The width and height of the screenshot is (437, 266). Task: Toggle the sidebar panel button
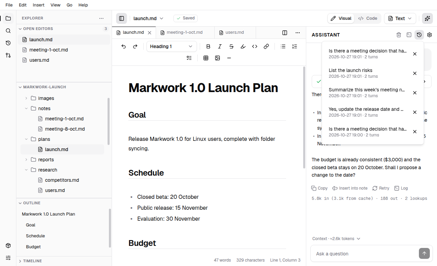tap(122, 18)
